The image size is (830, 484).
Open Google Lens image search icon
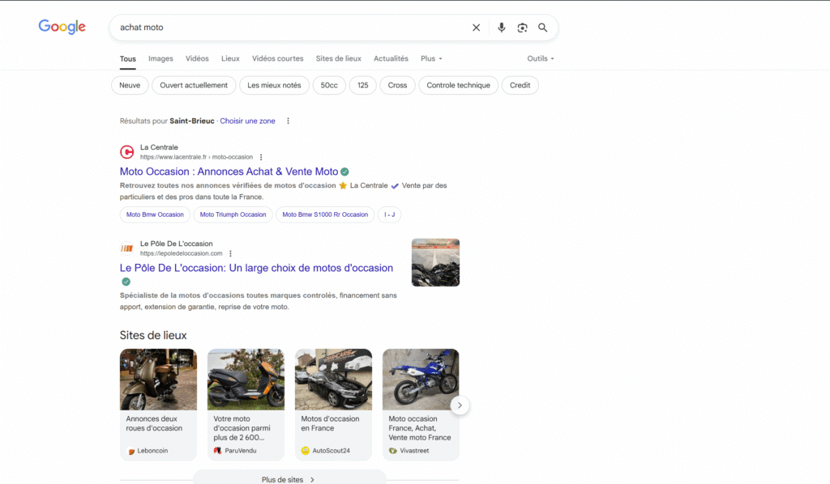(522, 28)
